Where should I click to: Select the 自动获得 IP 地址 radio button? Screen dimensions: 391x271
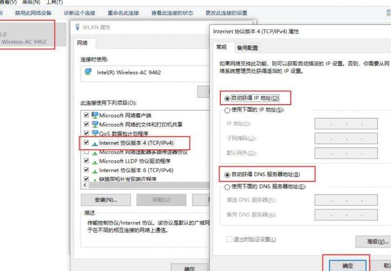click(x=227, y=98)
